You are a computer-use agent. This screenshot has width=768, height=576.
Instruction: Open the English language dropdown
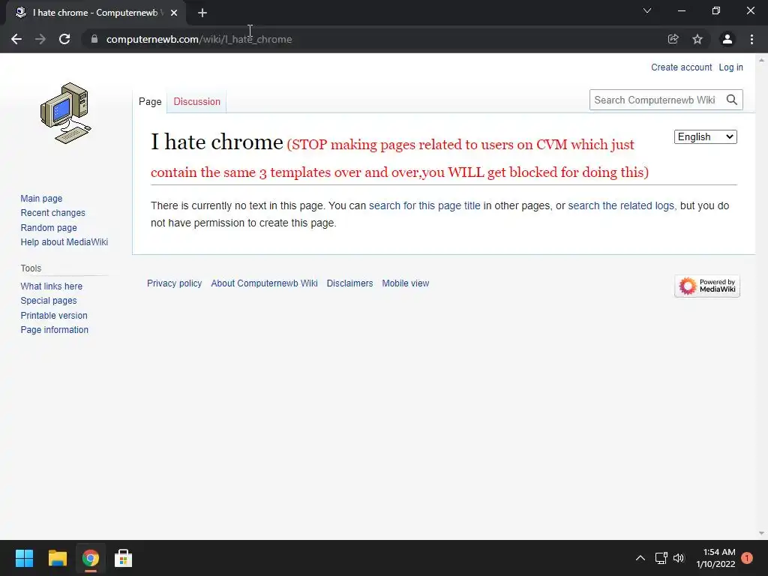705,137
